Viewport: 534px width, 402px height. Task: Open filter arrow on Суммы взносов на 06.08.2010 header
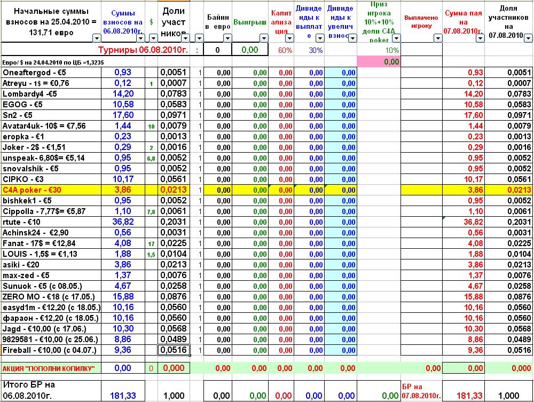tap(140, 38)
